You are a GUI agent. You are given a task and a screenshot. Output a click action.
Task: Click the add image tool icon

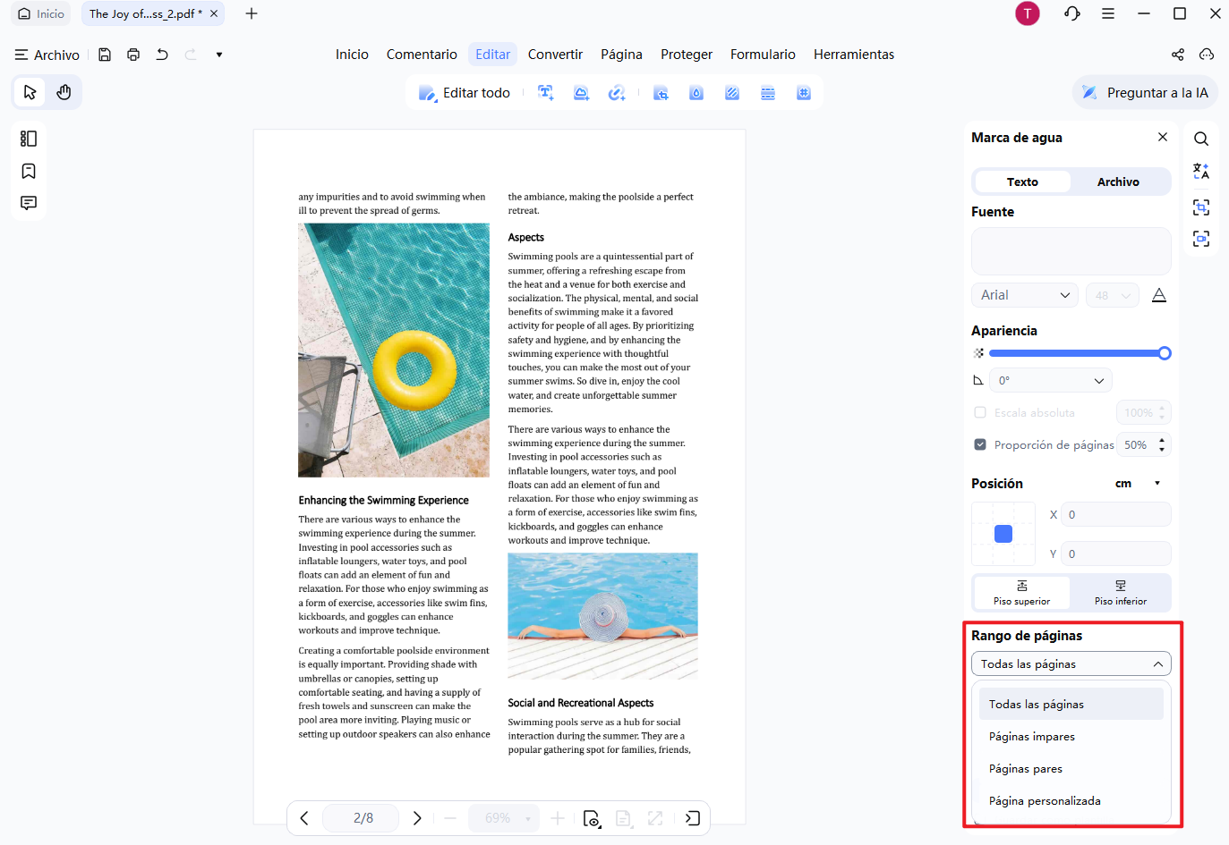click(582, 93)
